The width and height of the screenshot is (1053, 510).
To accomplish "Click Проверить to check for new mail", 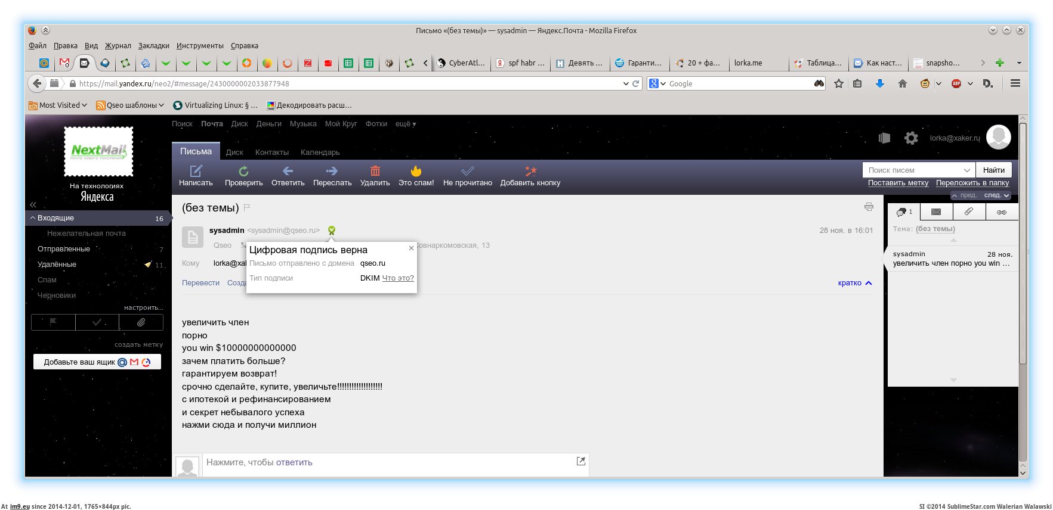I will [243, 172].
